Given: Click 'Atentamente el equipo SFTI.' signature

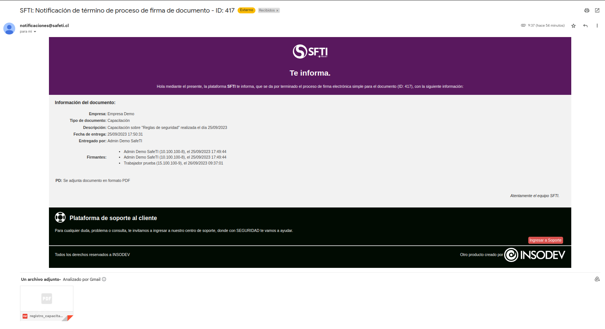Looking at the screenshot, I should [535, 196].
